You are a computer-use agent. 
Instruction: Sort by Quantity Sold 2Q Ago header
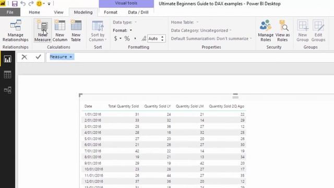(226, 106)
